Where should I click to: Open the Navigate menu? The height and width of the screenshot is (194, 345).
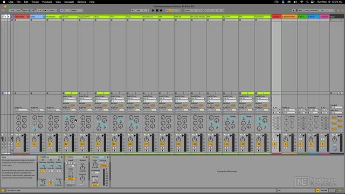coord(69,2)
